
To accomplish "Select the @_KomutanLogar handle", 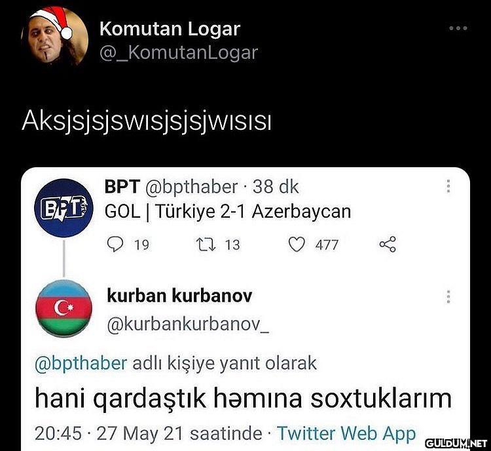I will coord(179,52).
